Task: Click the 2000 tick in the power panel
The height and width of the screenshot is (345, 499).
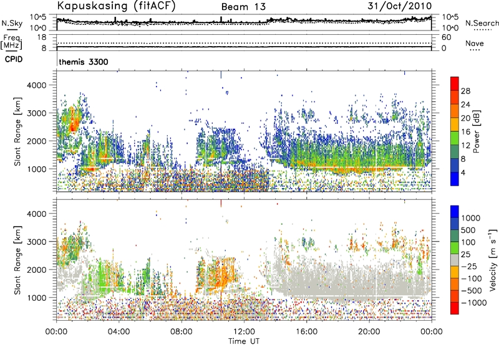Action: (36, 141)
